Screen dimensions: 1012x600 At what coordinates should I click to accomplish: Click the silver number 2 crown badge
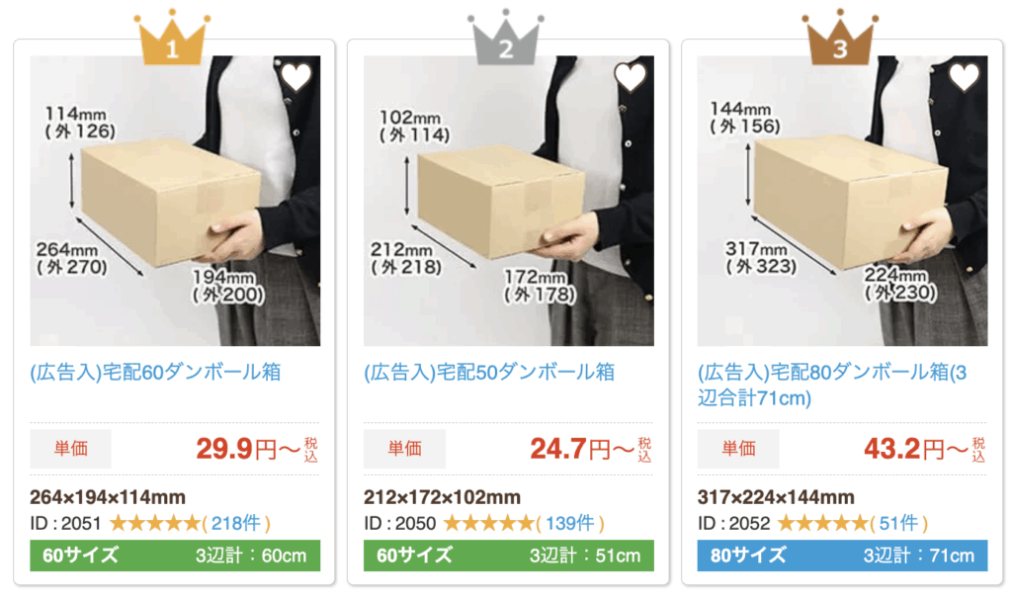(x=505, y=38)
